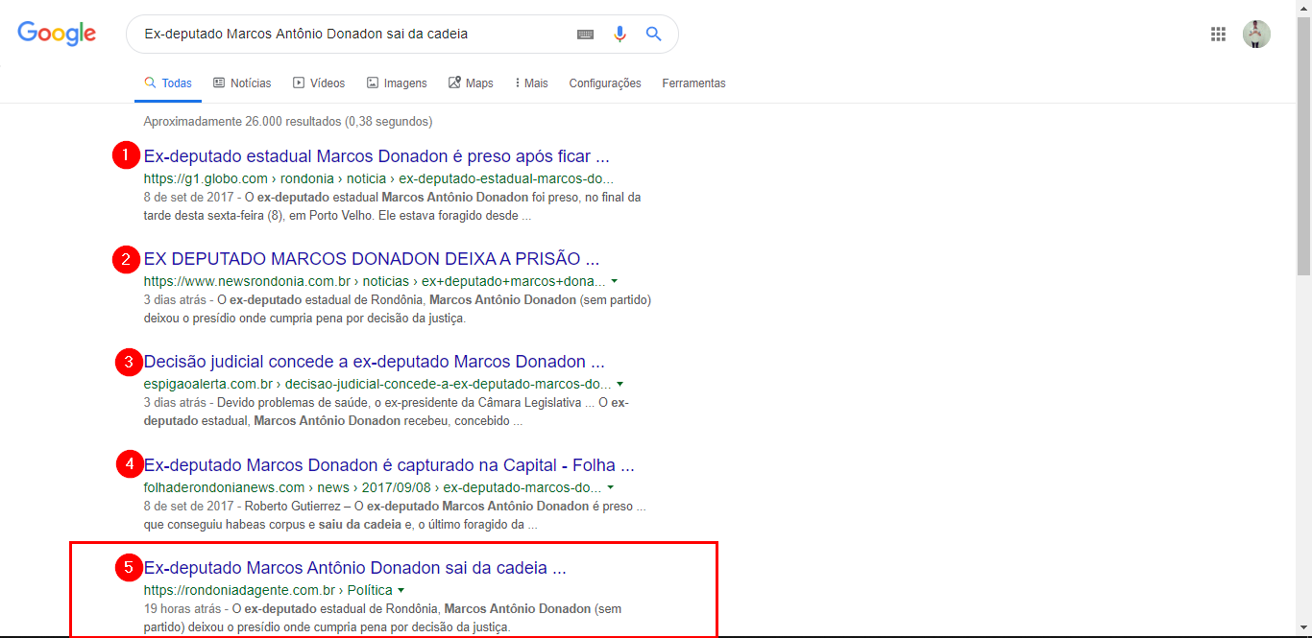Open the Google apps grid
Screen dimensions: 1312x638
pyautogui.click(x=1218, y=33)
